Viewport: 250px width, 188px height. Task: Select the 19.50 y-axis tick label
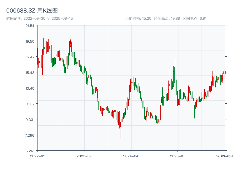30,41
